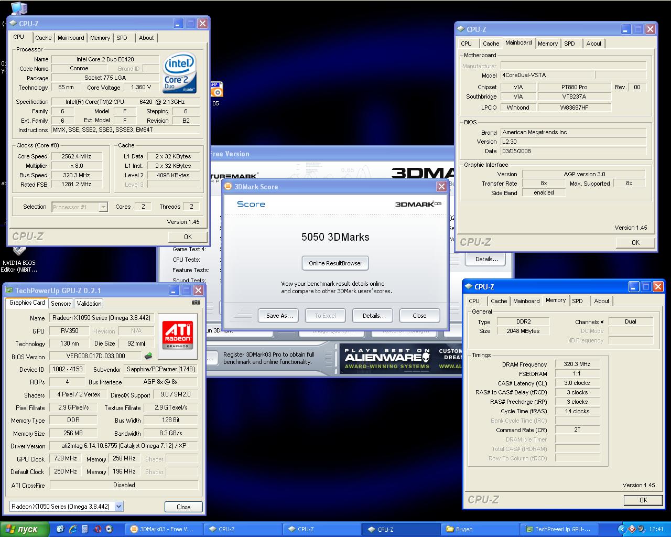
Task: Click the green chip icon beside BIOS Version
Action: click(149, 356)
